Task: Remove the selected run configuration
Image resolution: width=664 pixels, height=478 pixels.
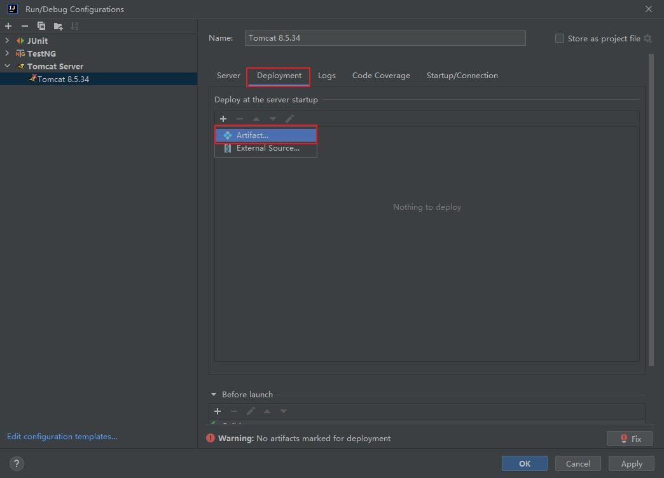Action: (25, 26)
